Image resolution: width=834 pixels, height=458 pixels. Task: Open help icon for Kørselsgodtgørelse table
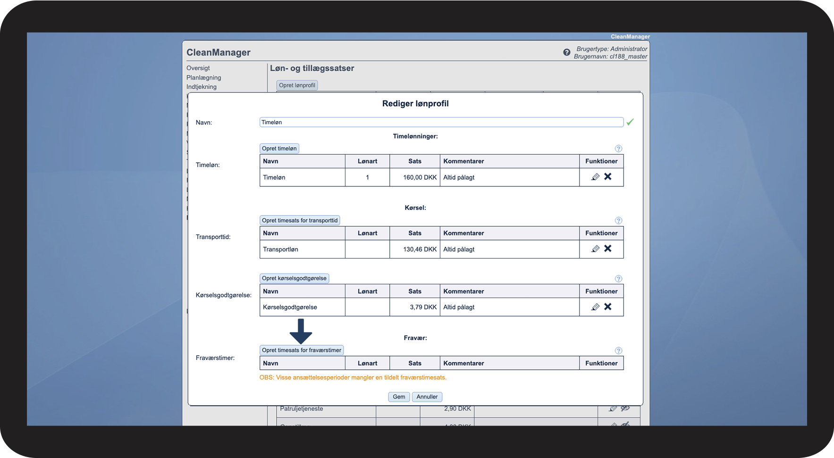tap(619, 279)
